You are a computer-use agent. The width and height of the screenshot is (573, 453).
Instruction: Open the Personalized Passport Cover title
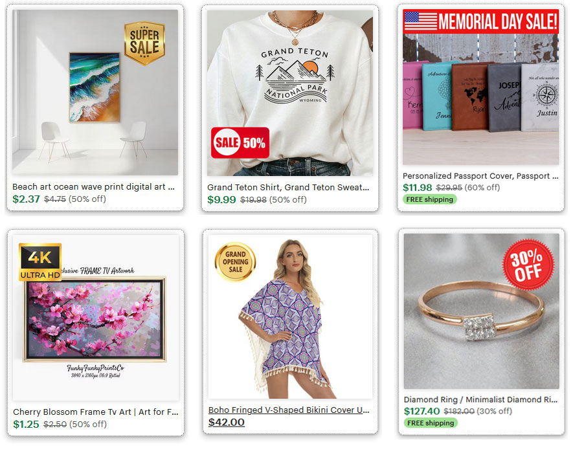click(x=480, y=176)
